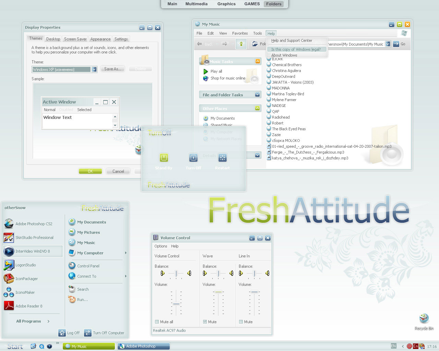Open IconPackager program

21,279
